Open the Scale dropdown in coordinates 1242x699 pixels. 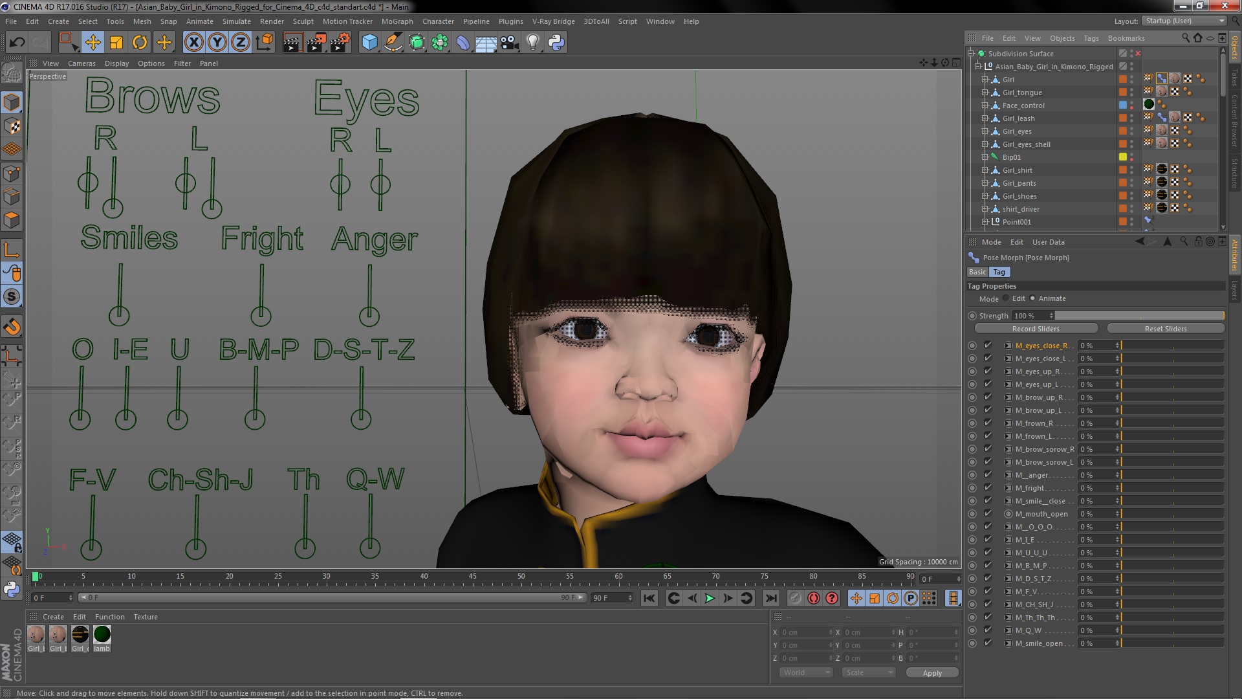click(x=869, y=672)
